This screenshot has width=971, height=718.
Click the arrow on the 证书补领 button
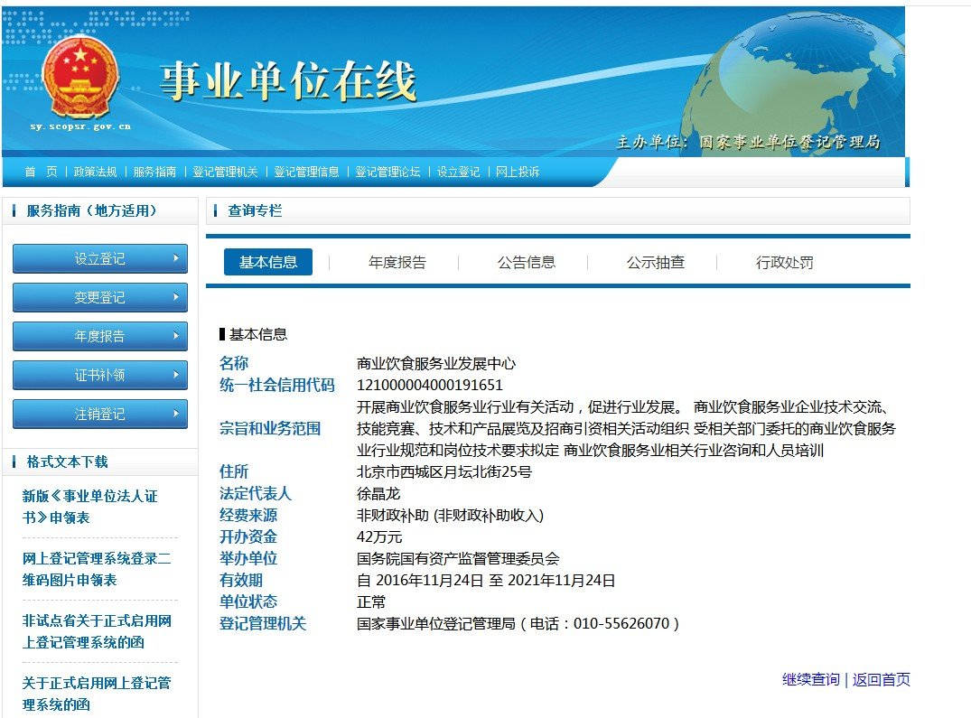pyautogui.click(x=177, y=375)
